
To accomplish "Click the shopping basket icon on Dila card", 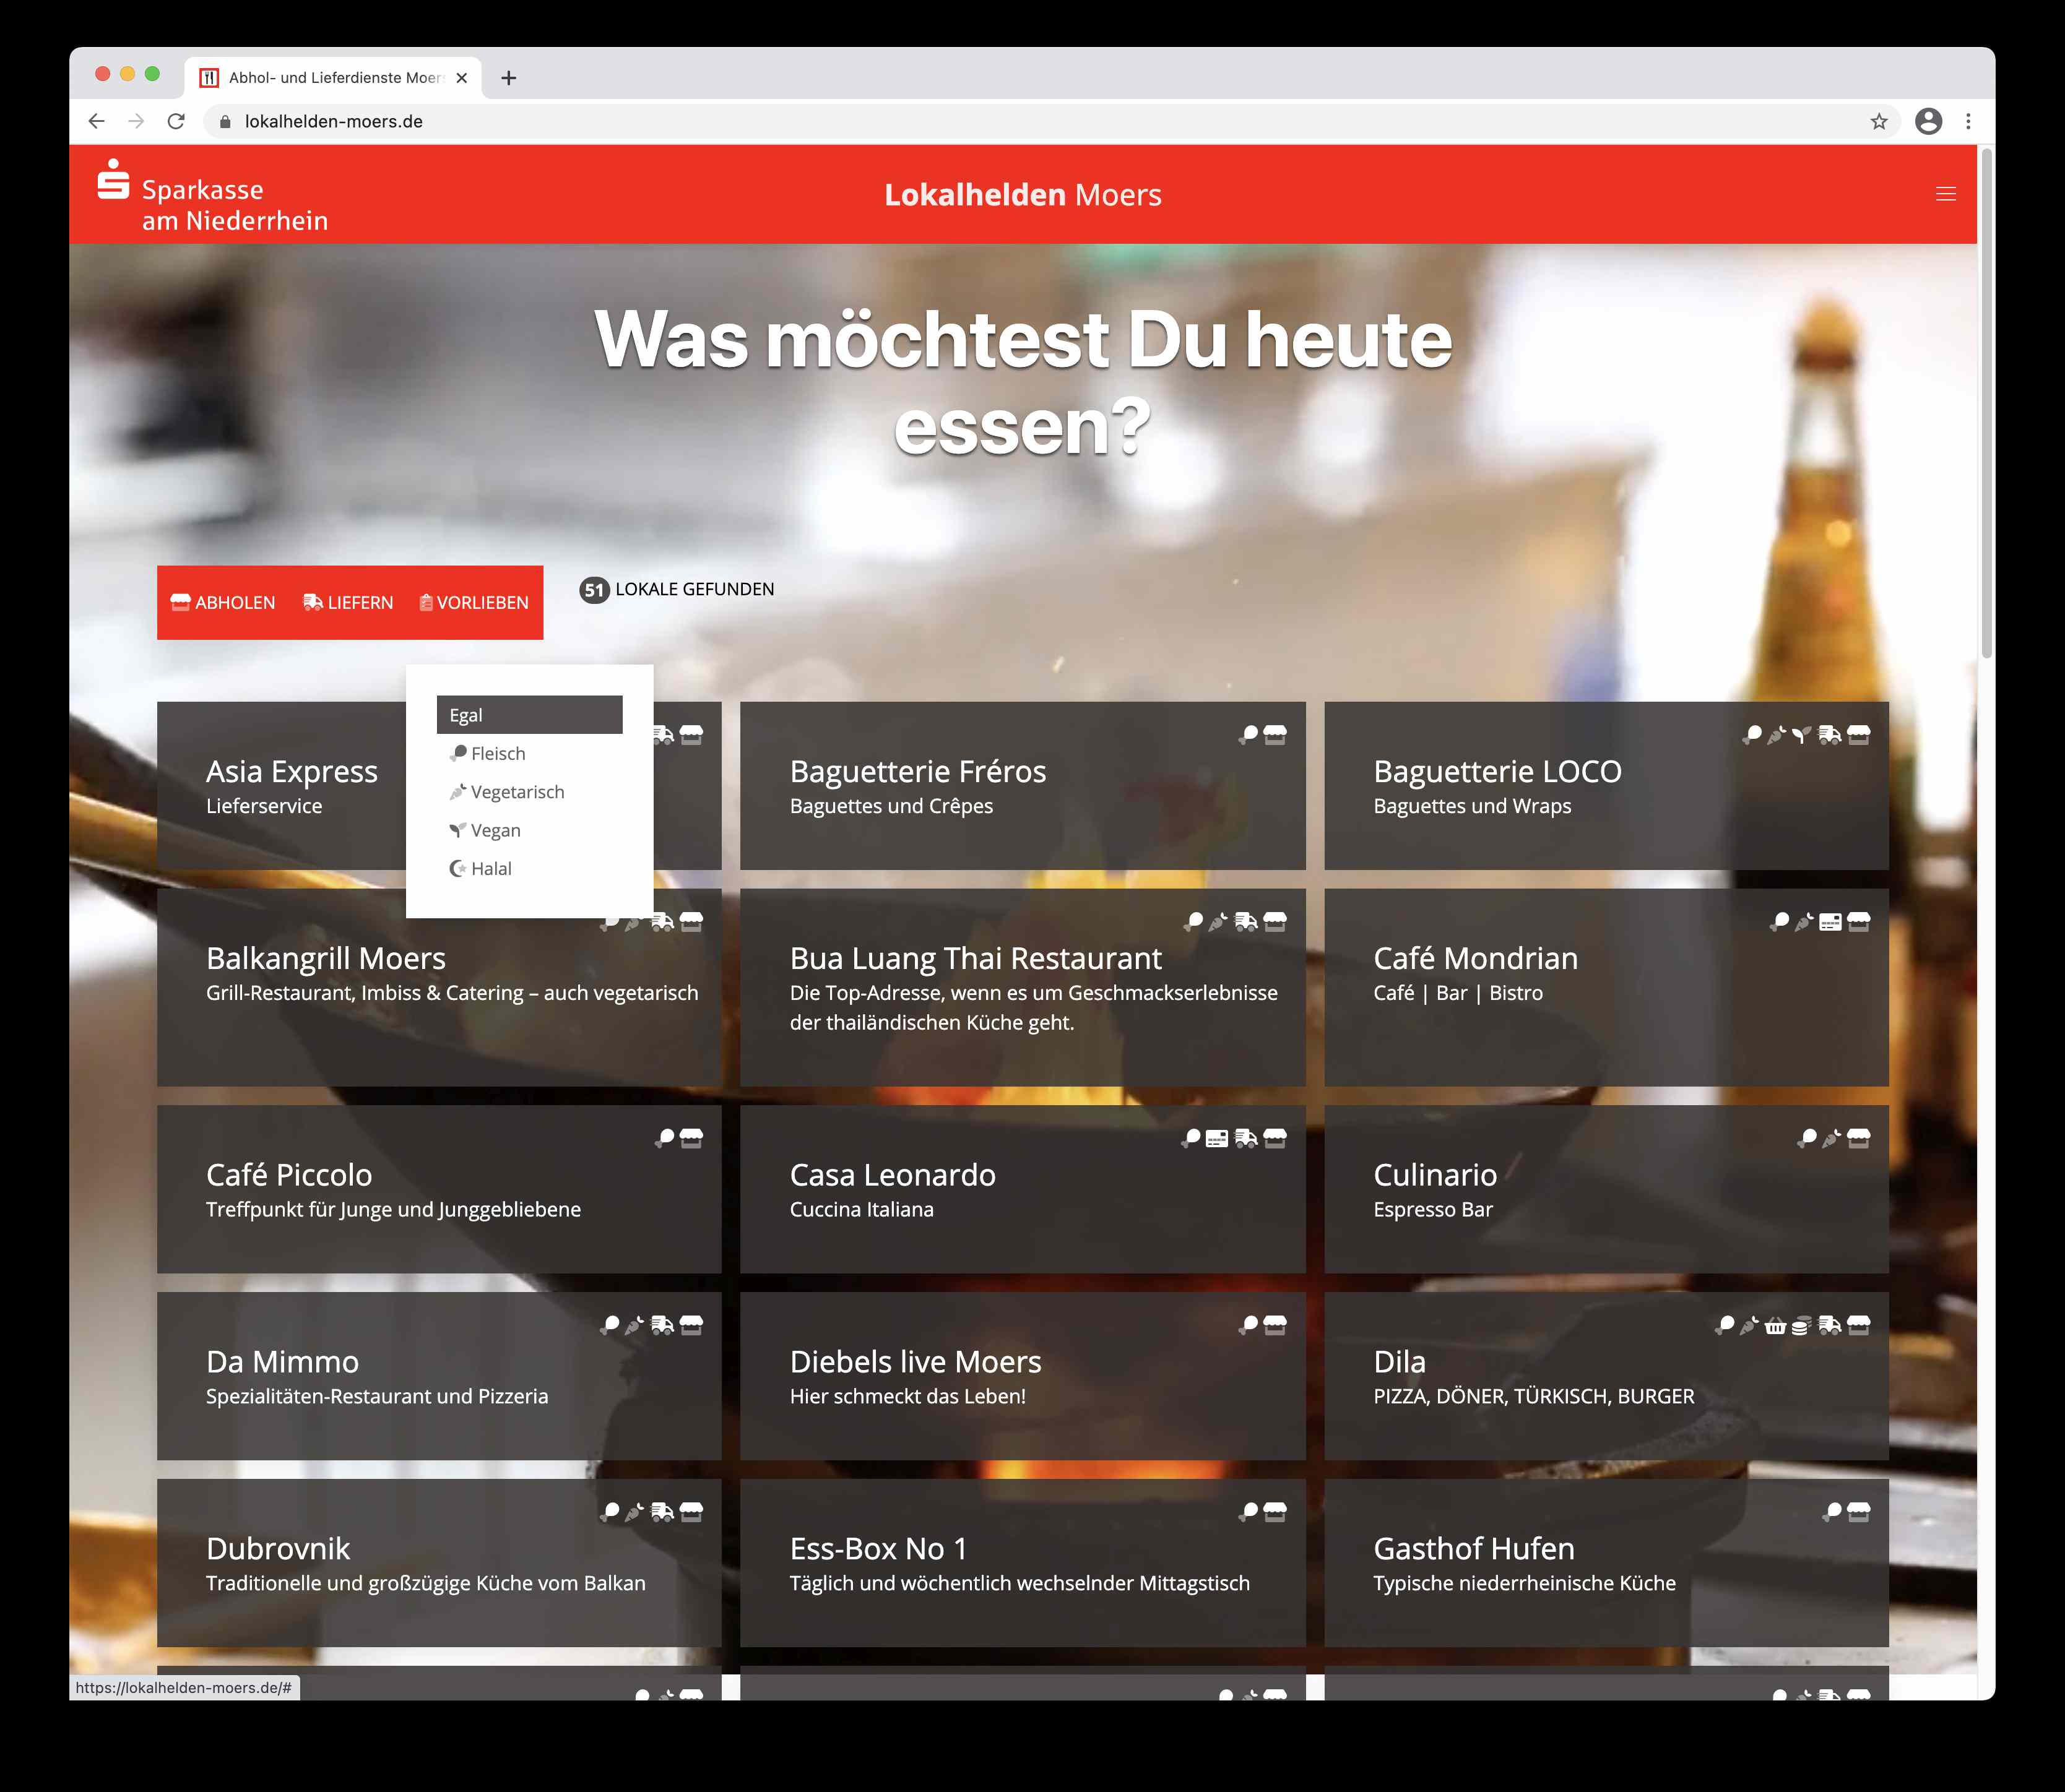I will point(1776,1326).
